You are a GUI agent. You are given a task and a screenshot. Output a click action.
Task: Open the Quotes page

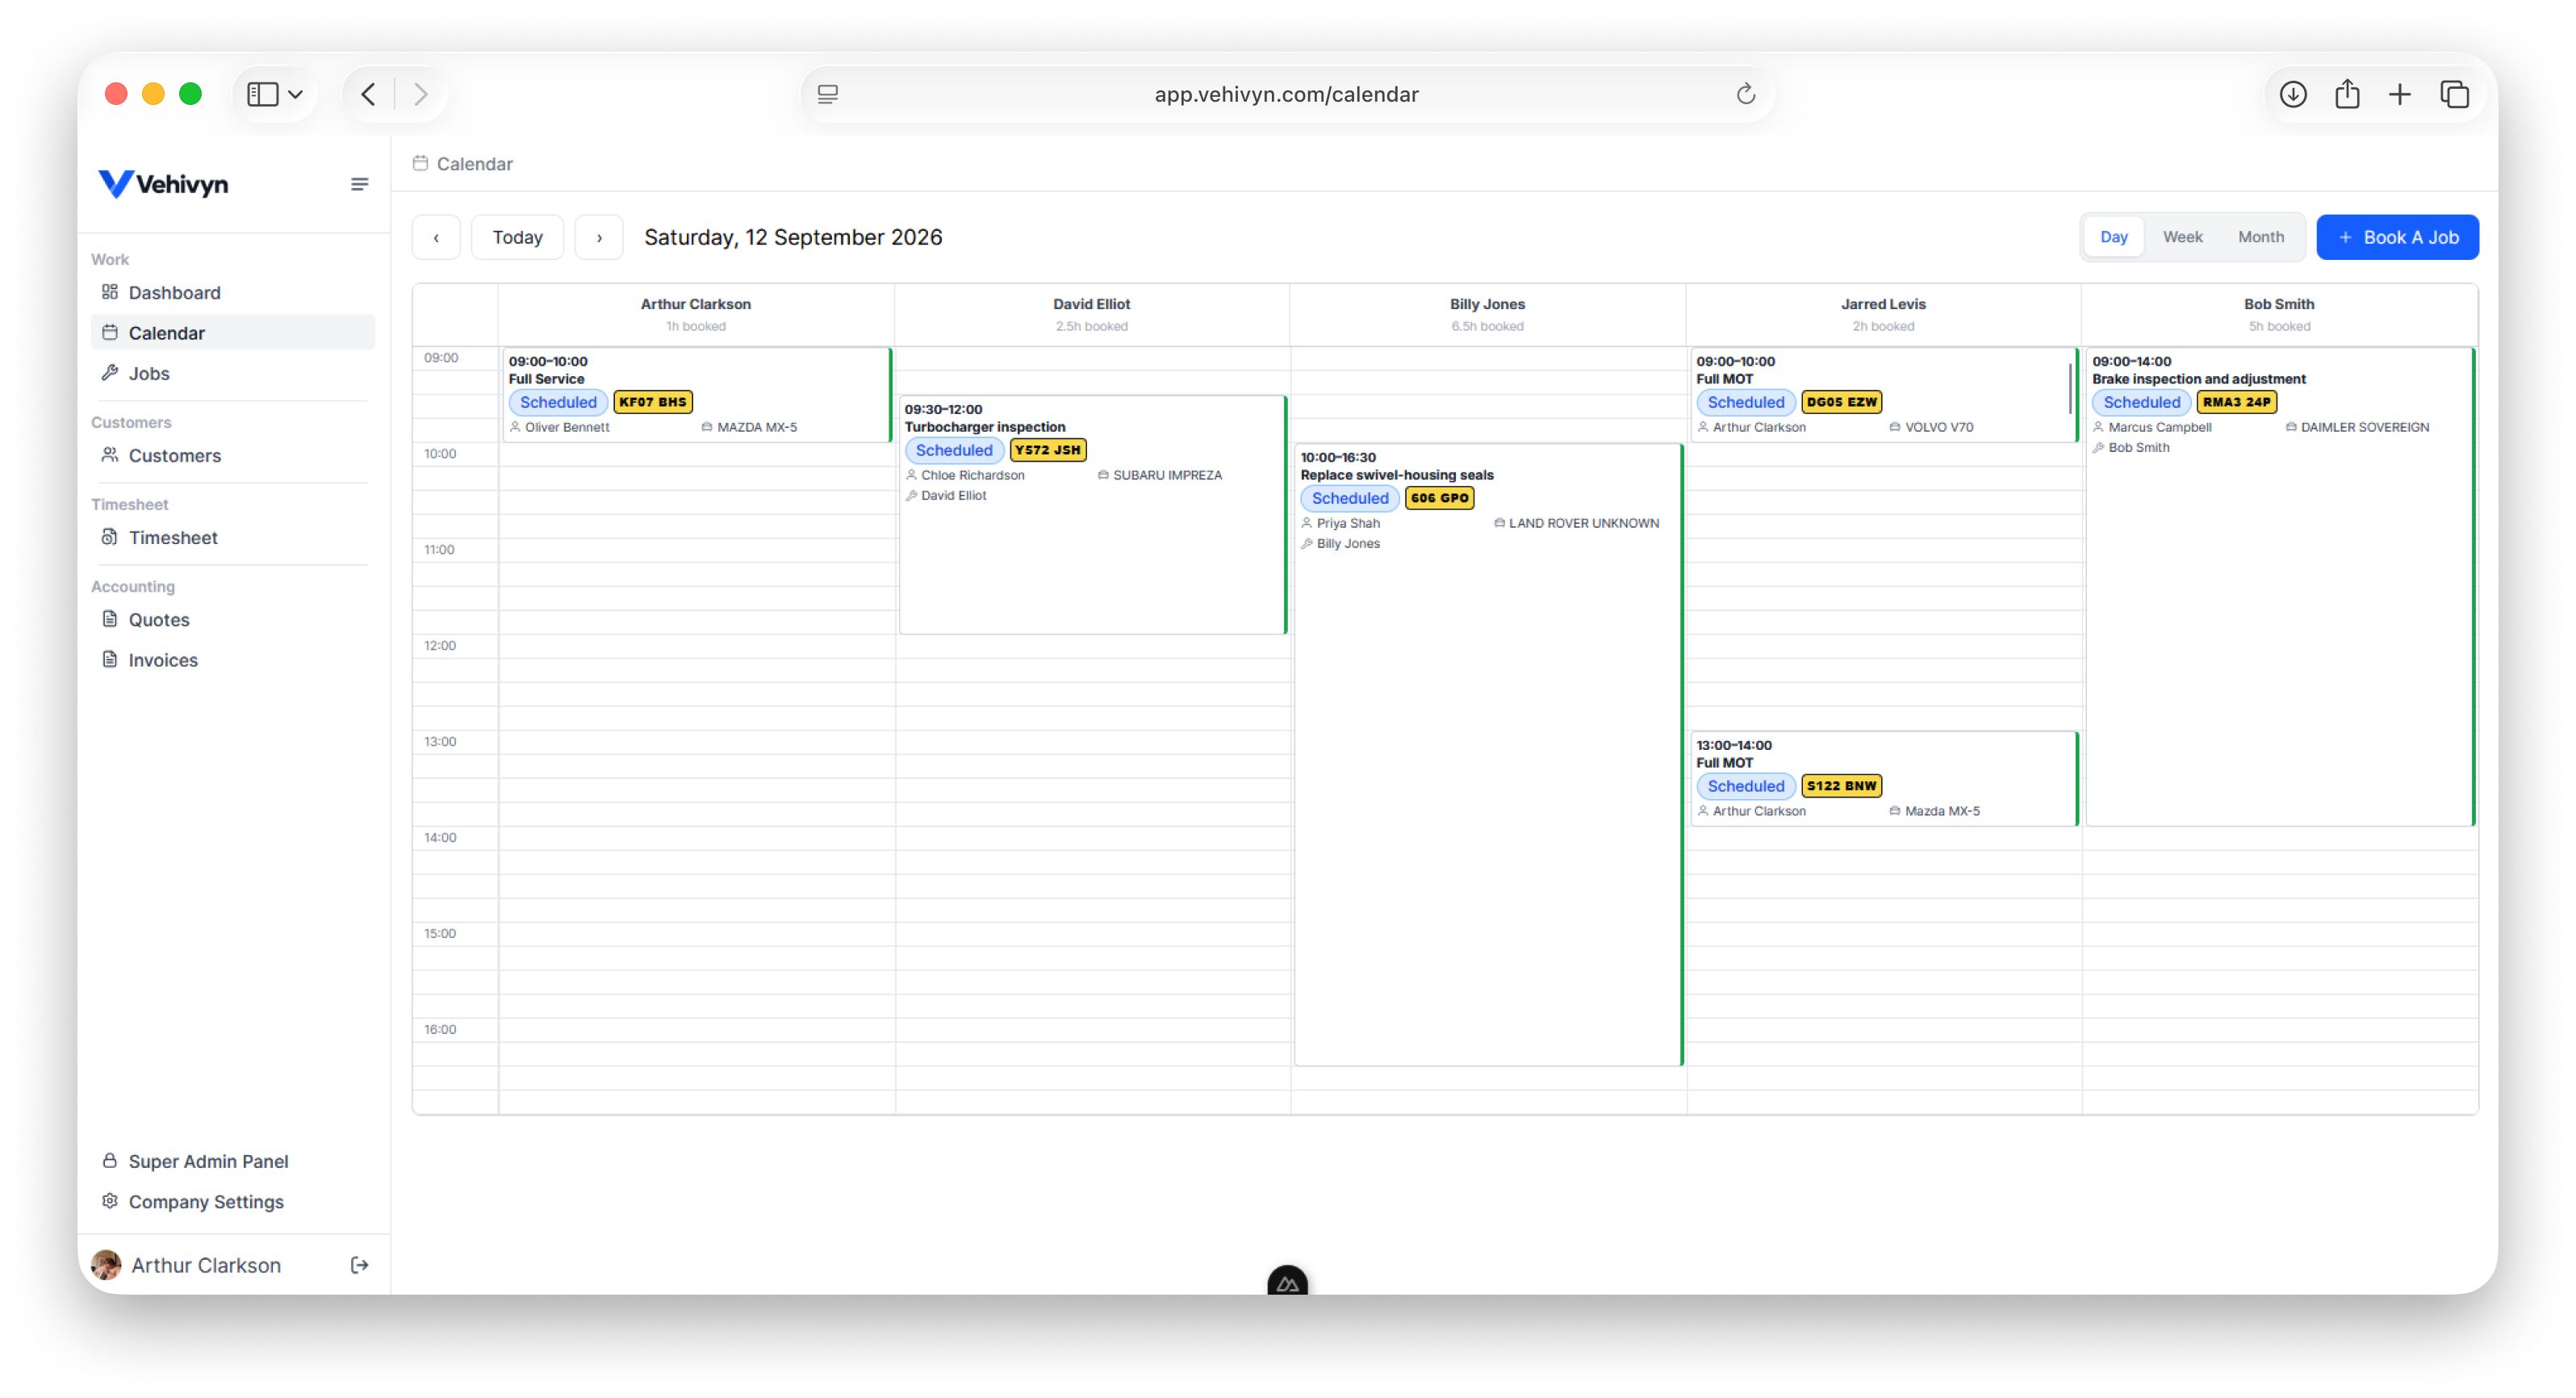pos(232,619)
